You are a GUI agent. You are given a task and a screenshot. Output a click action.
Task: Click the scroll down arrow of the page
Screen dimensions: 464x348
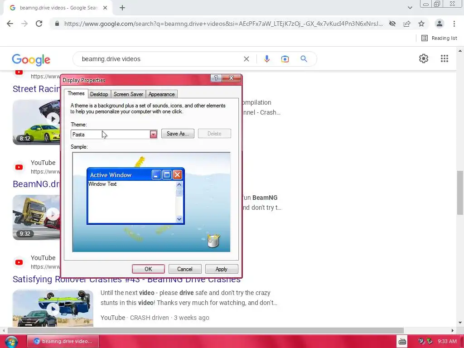click(460, 323)
